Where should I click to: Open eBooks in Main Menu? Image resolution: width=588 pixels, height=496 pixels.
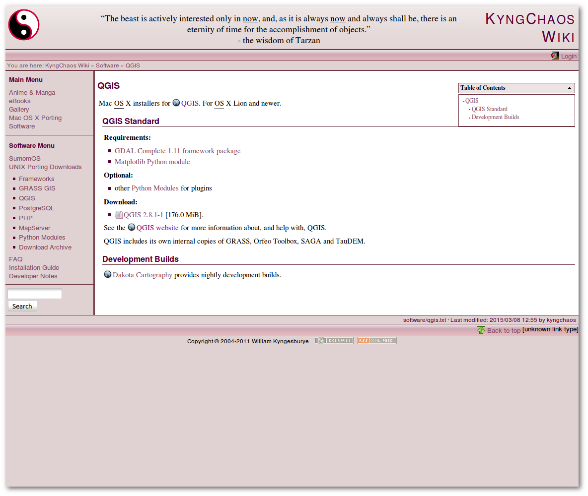click(19, 101)
